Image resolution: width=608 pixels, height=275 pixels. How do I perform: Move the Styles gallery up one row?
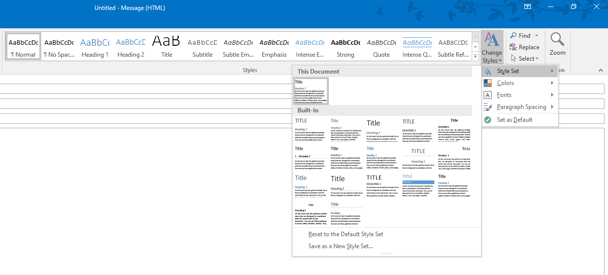(x=475, y=37)
